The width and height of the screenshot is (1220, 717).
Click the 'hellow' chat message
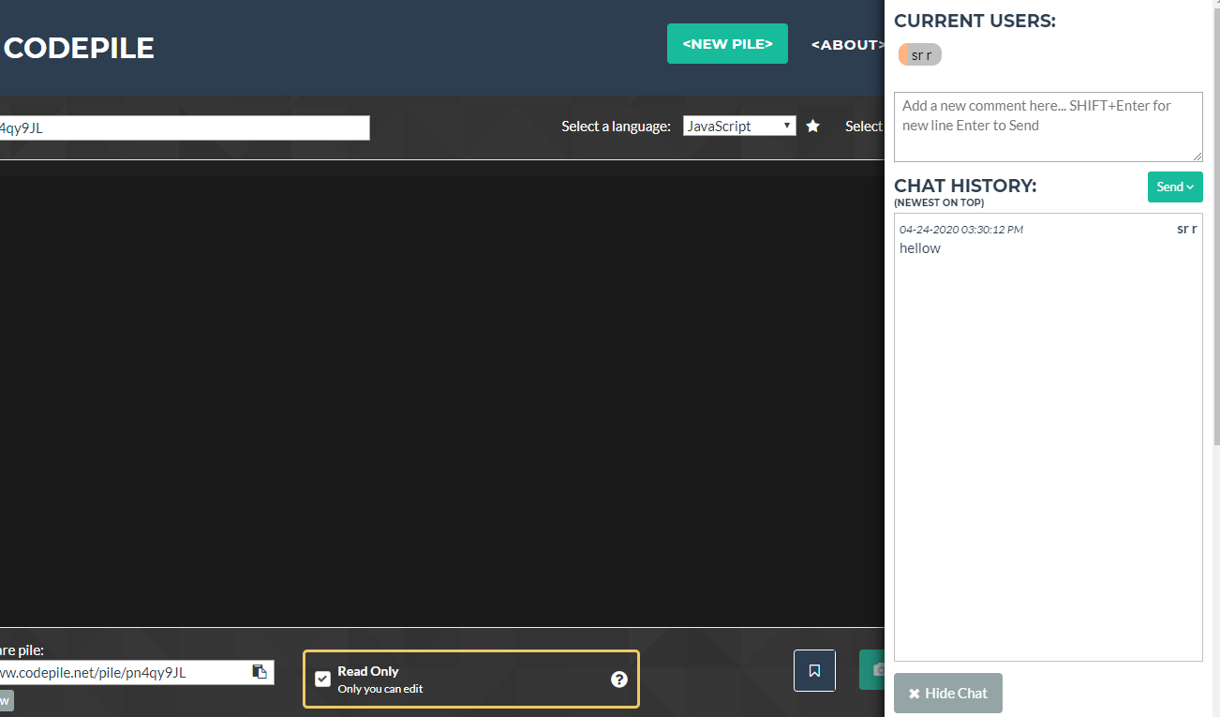(x=920, y=248)
